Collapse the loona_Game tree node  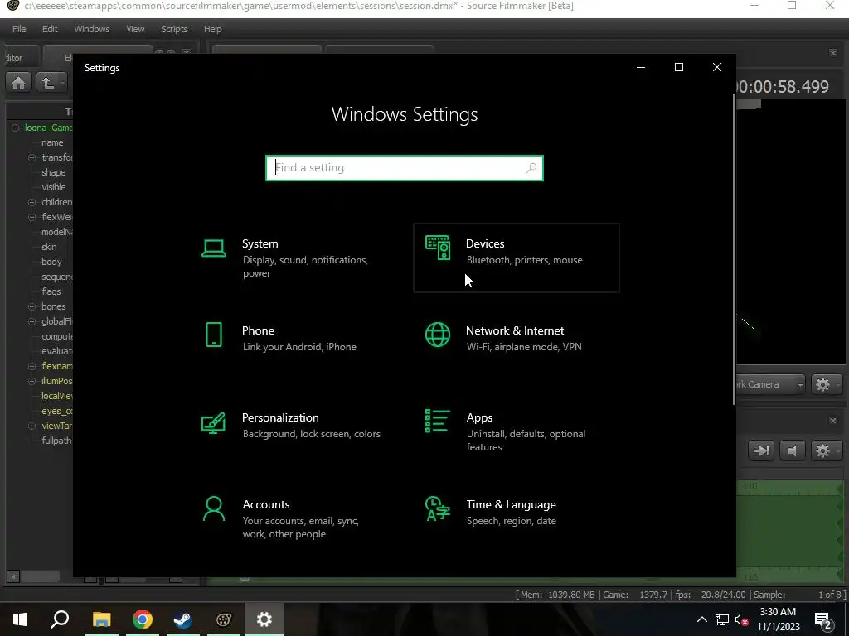coord(15,128)
